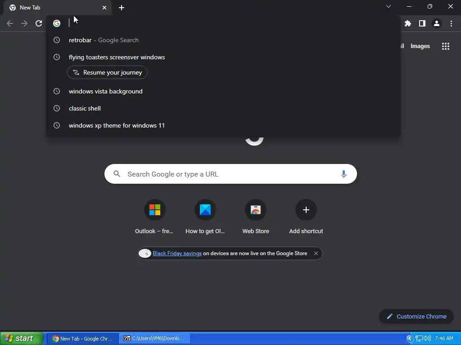Switch to the 7-Zip Downloads taskbar item
The width and height of the screenshot is (461, 345).
[x=155, y=339]
